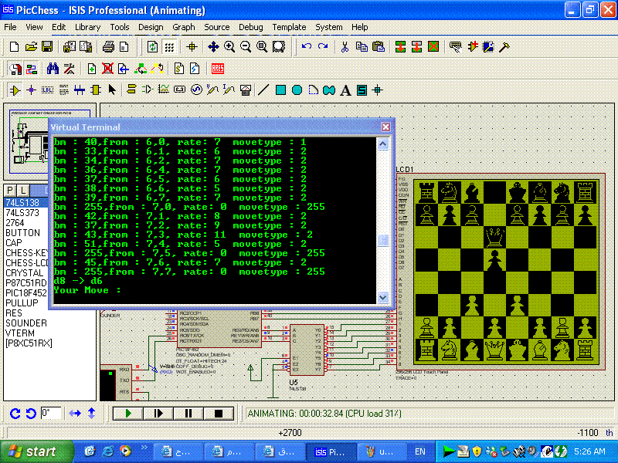Click the rotate clockwise icon
This screenshot has width=618, height=463.
(x=15, y=414)
